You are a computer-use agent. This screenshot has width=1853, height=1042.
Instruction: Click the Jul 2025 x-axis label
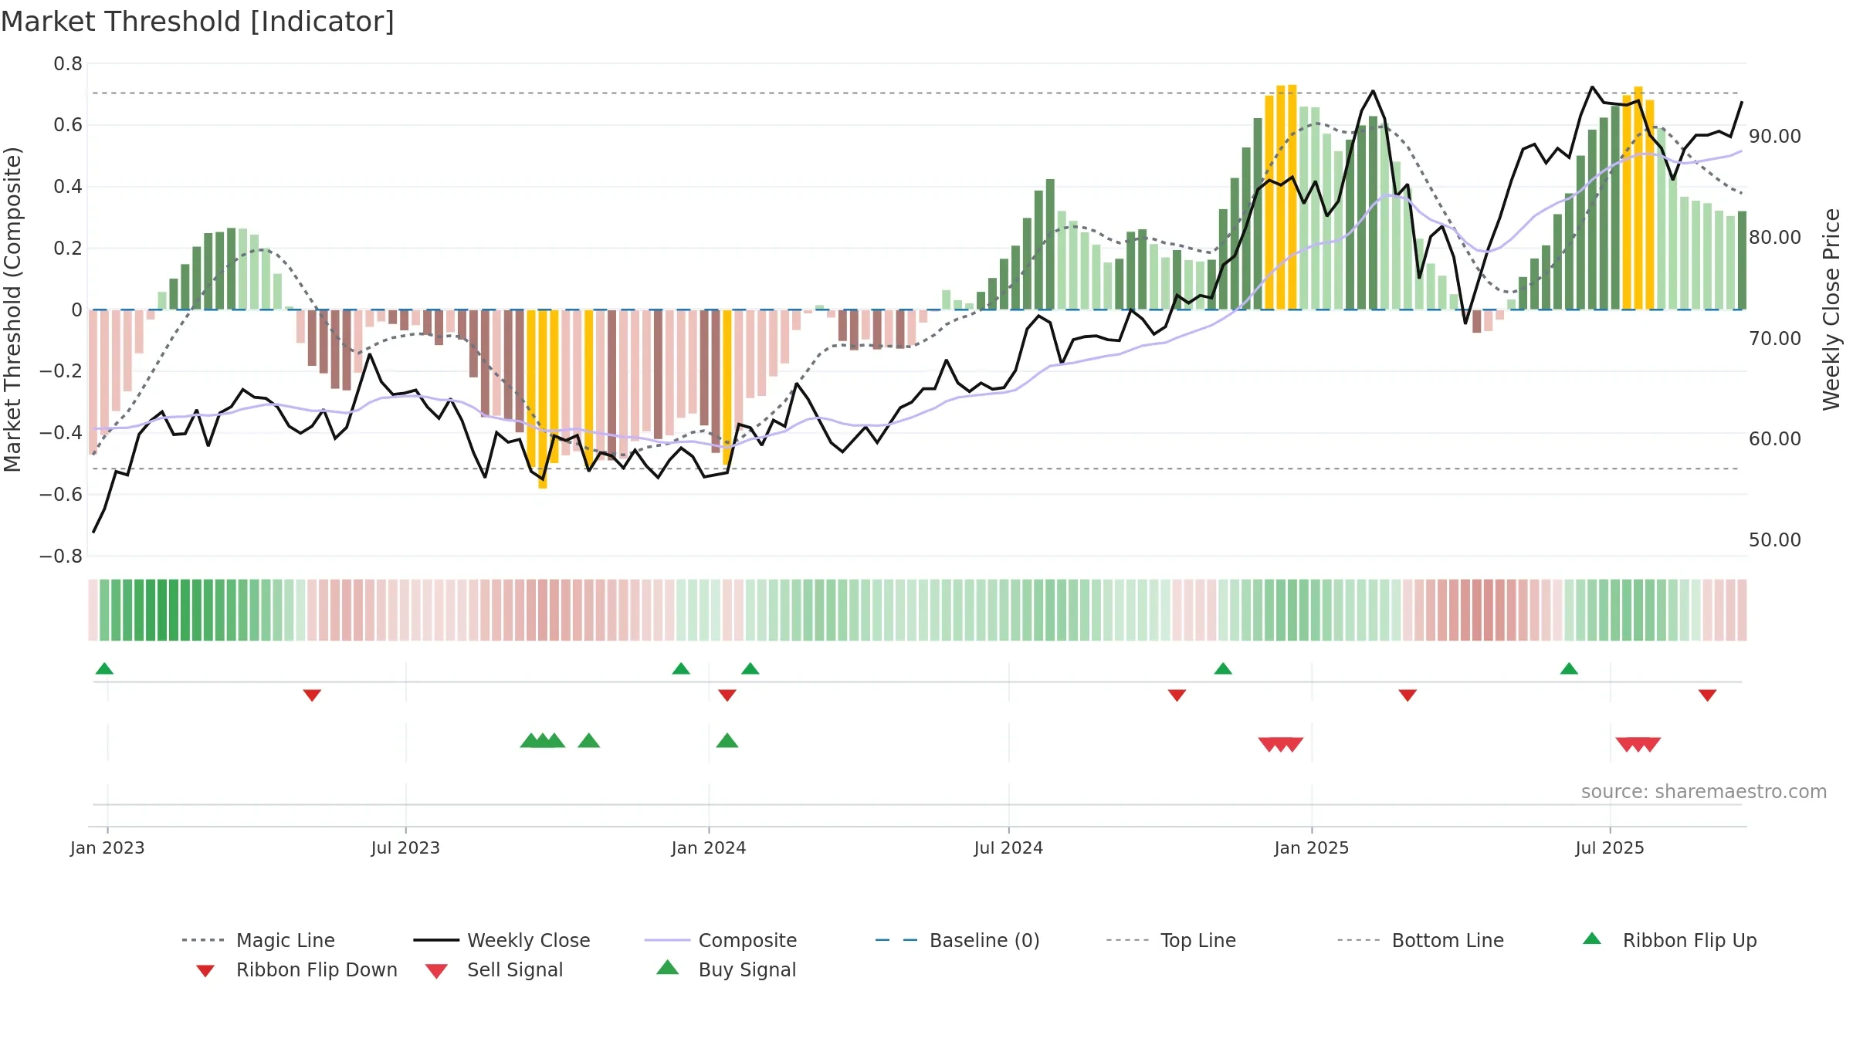1610,848
